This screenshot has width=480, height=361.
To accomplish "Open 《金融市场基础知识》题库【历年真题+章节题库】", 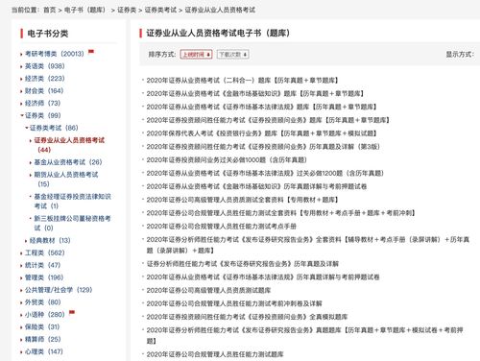I will click(255, 94).
